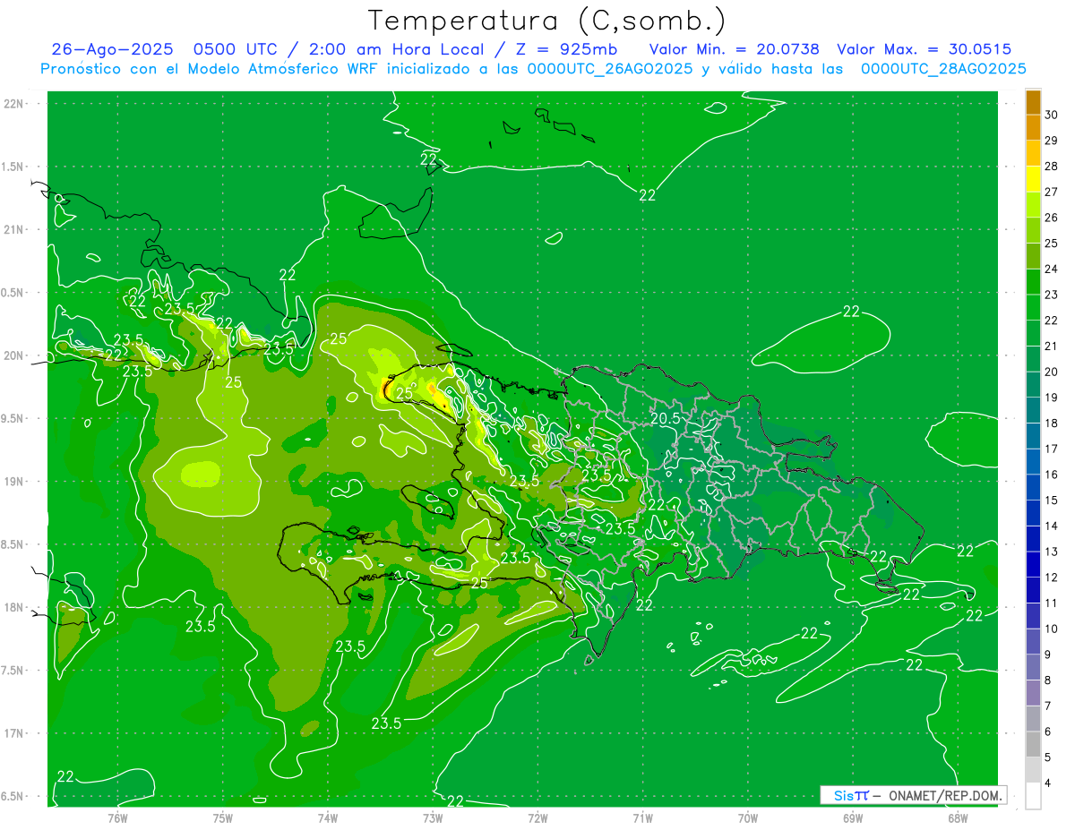
Task: Click the 76W longitude axis label
Action: coord(117,817)
